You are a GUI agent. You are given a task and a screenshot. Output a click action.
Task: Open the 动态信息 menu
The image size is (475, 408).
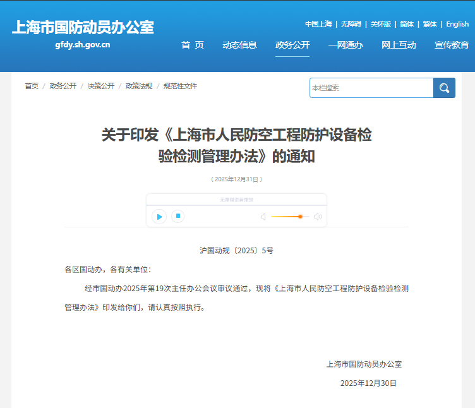point(239,45)
